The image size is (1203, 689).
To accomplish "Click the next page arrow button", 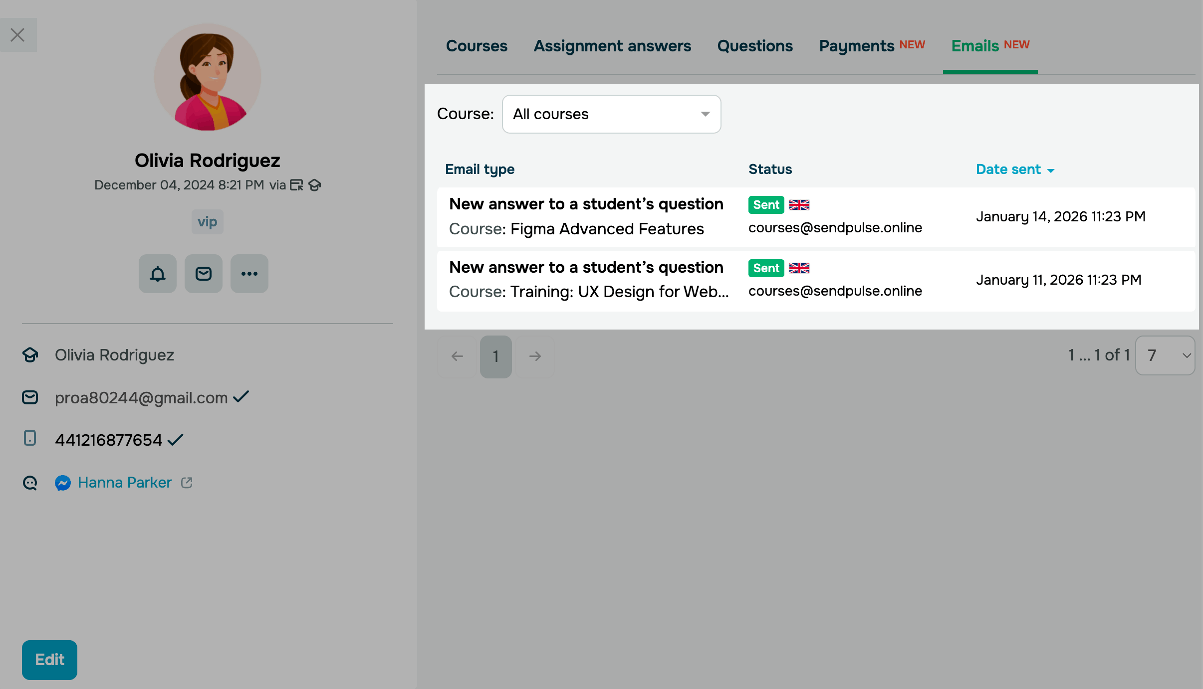I will 535,356.
